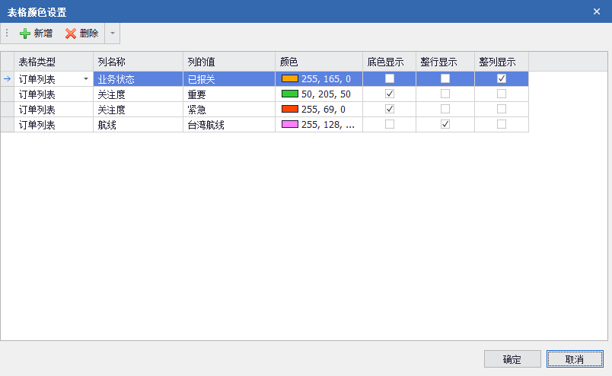Click the 取消 button
This screenshot has height=376, width=612.
(574, 359)
